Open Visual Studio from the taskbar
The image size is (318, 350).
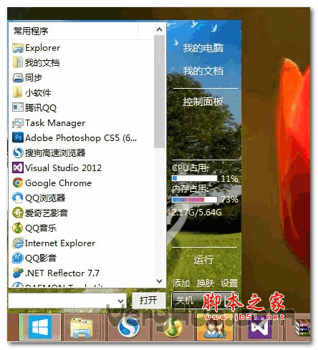tap(260, 327)
